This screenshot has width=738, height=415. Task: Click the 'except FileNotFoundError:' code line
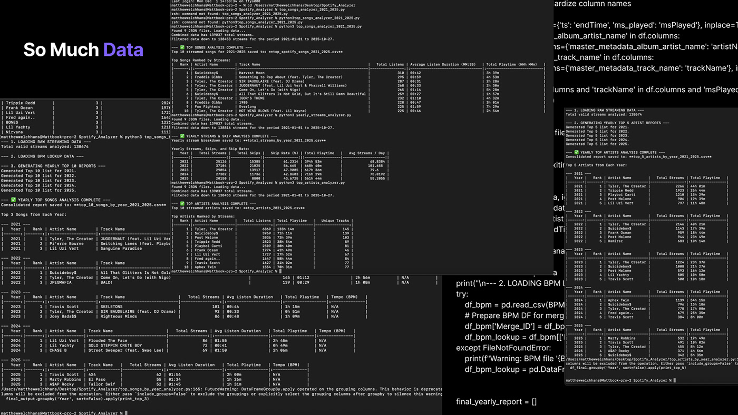[503, 348]
